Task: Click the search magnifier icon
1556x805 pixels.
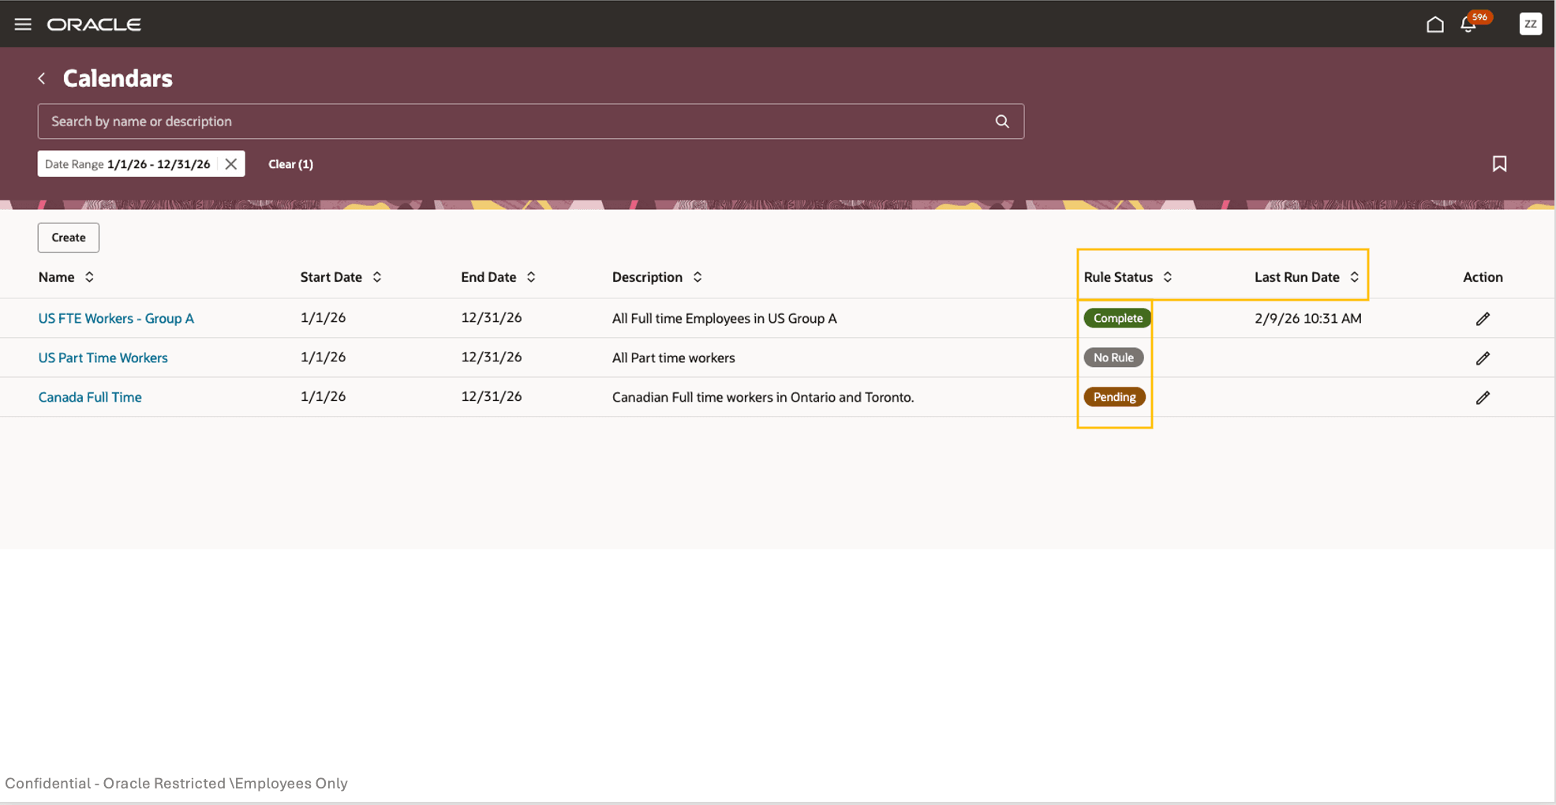Action: click(x=1002, y=122)
